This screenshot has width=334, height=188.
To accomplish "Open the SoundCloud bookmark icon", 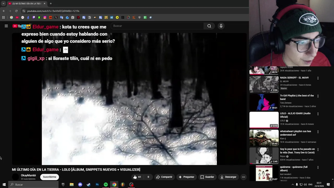I will click(x=50, y=17).
